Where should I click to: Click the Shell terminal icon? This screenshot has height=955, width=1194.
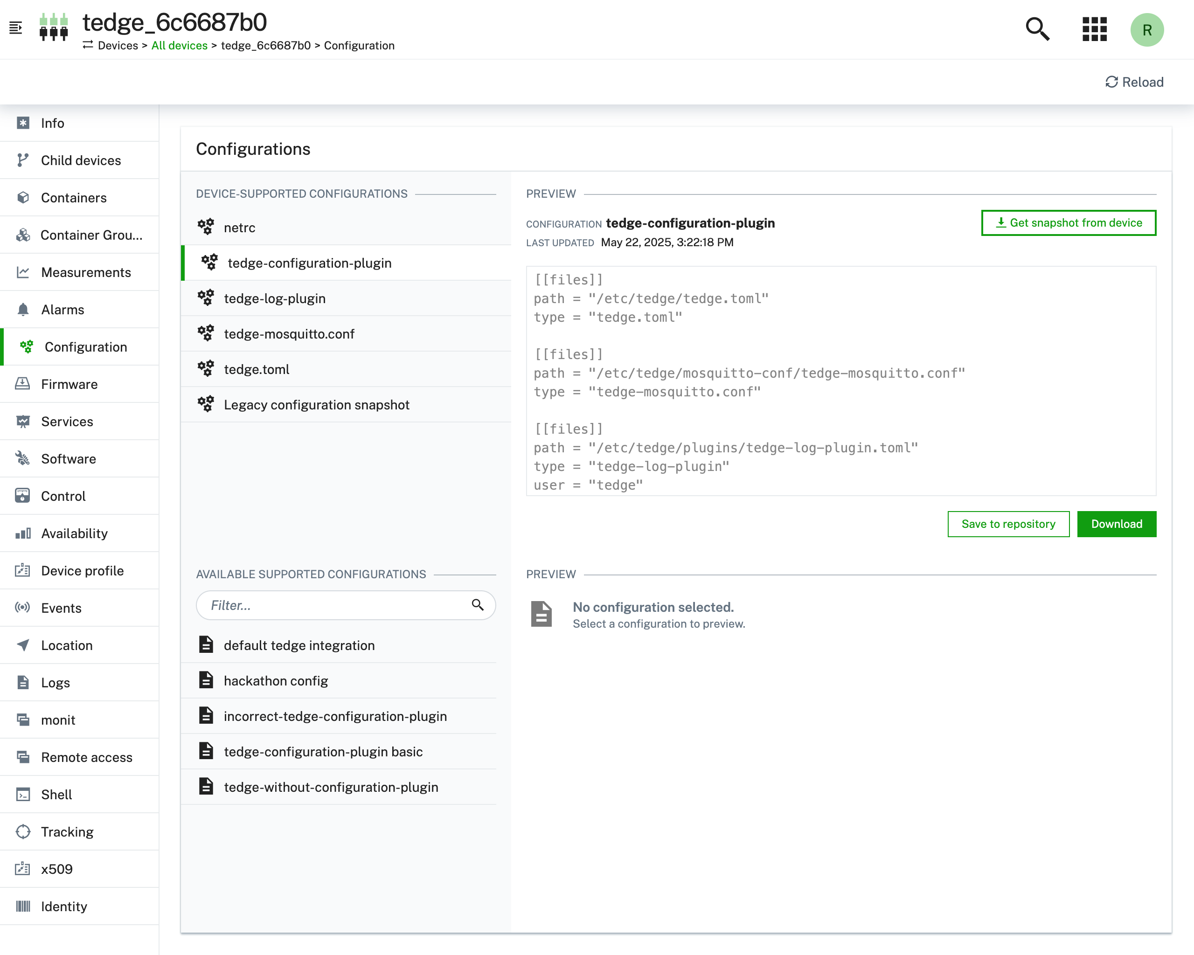click(23, 795)
